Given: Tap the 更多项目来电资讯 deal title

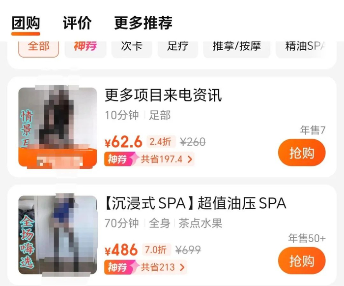Looking at the screenshot, I should pos(163,95).
